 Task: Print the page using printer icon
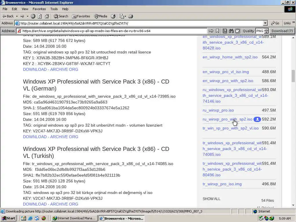click(x=131, y=16)
